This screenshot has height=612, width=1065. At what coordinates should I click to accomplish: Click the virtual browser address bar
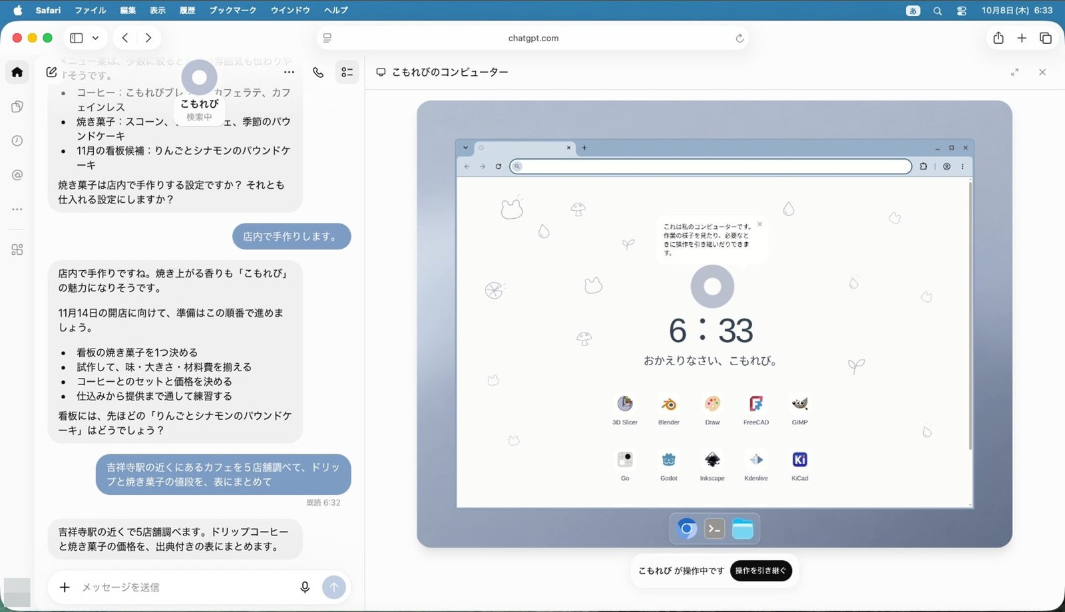pyautogui.click(x=710, y=166)
